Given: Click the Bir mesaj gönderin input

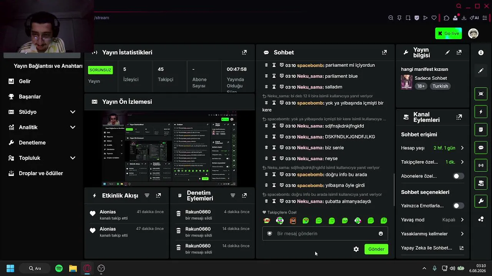Looking at the screenshot, I should (x=325, y=233).
